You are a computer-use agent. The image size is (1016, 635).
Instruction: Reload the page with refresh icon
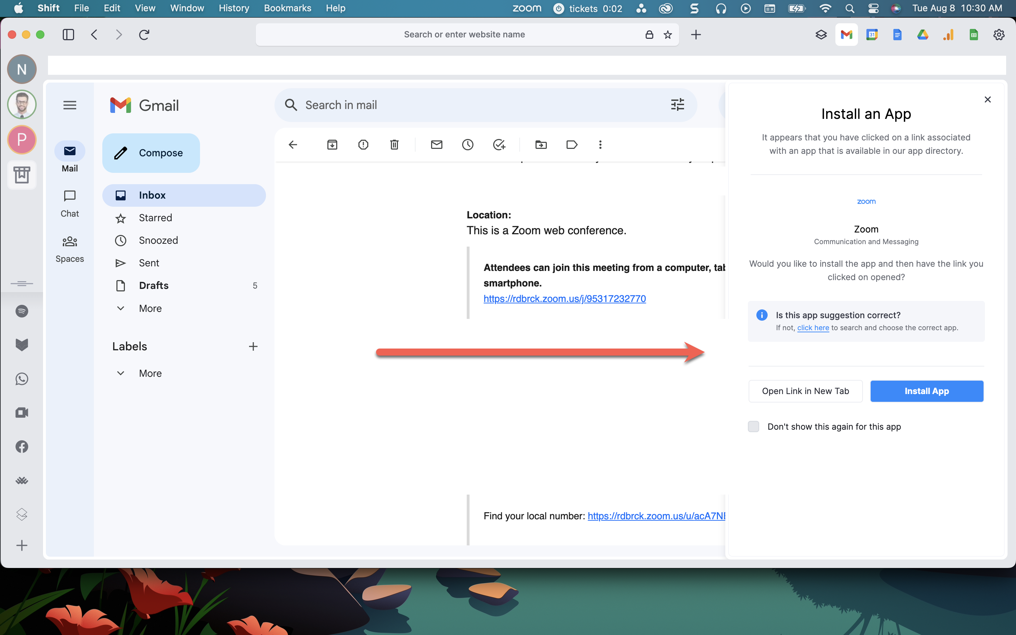pyautogui.click(x=144, y=35)
